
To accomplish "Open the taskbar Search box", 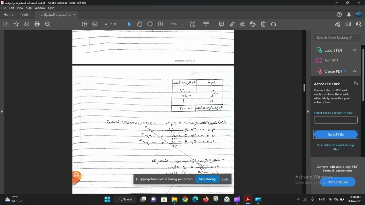I will (125, 199).
